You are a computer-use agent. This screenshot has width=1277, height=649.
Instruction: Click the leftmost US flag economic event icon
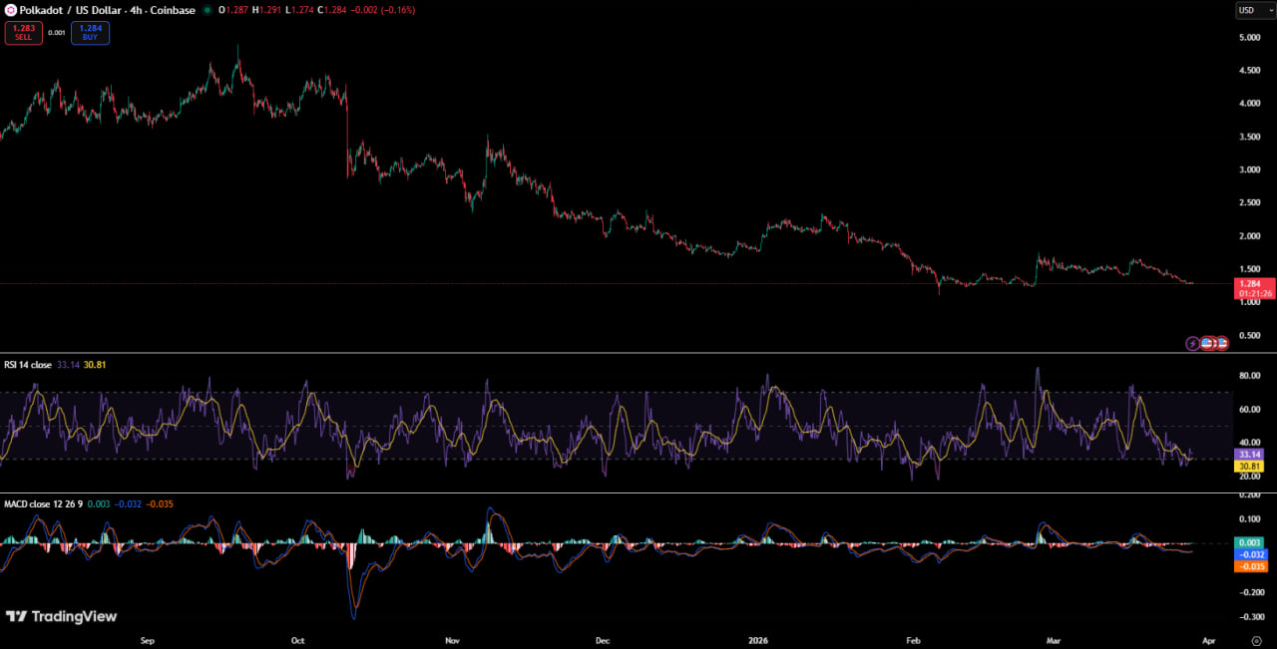tap(1206, 343)
